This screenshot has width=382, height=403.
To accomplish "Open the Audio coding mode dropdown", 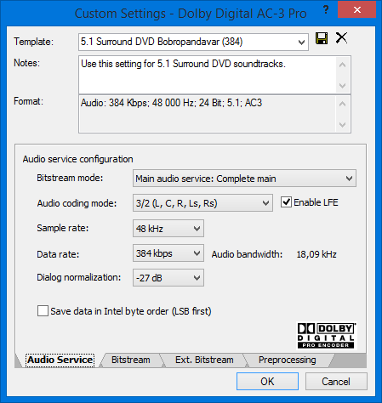I will [x=202, y=203].
